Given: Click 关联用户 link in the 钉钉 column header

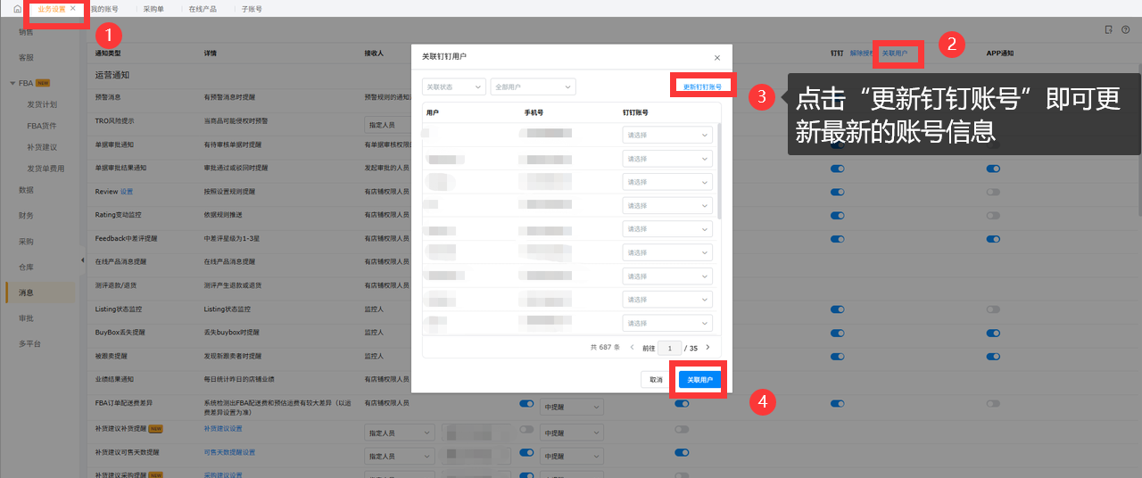Looking at the screenshot, I should [895, 54].
